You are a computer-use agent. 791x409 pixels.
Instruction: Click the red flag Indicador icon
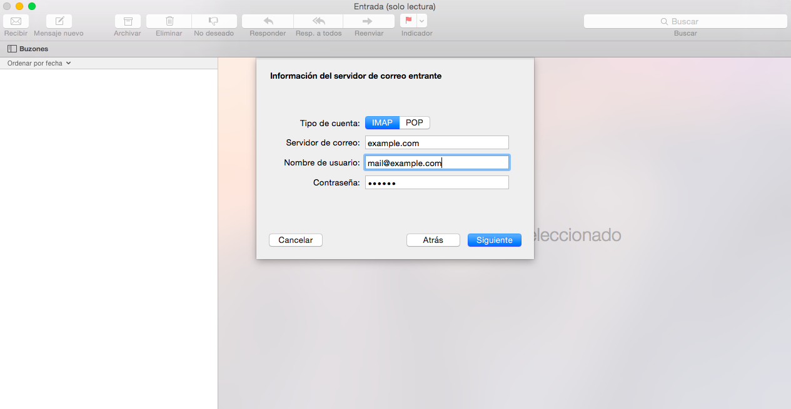coord(408,21)
